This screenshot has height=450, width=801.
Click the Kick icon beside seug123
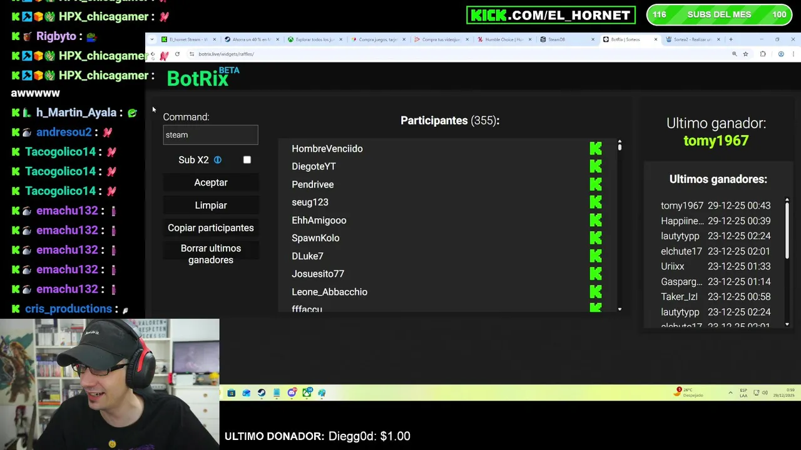[595, 202]
